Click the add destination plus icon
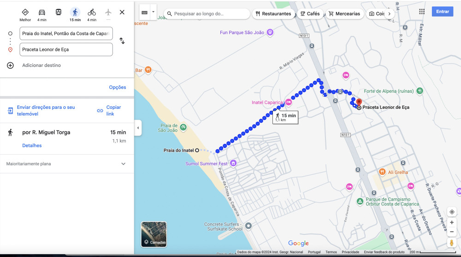461x257 pixels. (x=10, y=66)
